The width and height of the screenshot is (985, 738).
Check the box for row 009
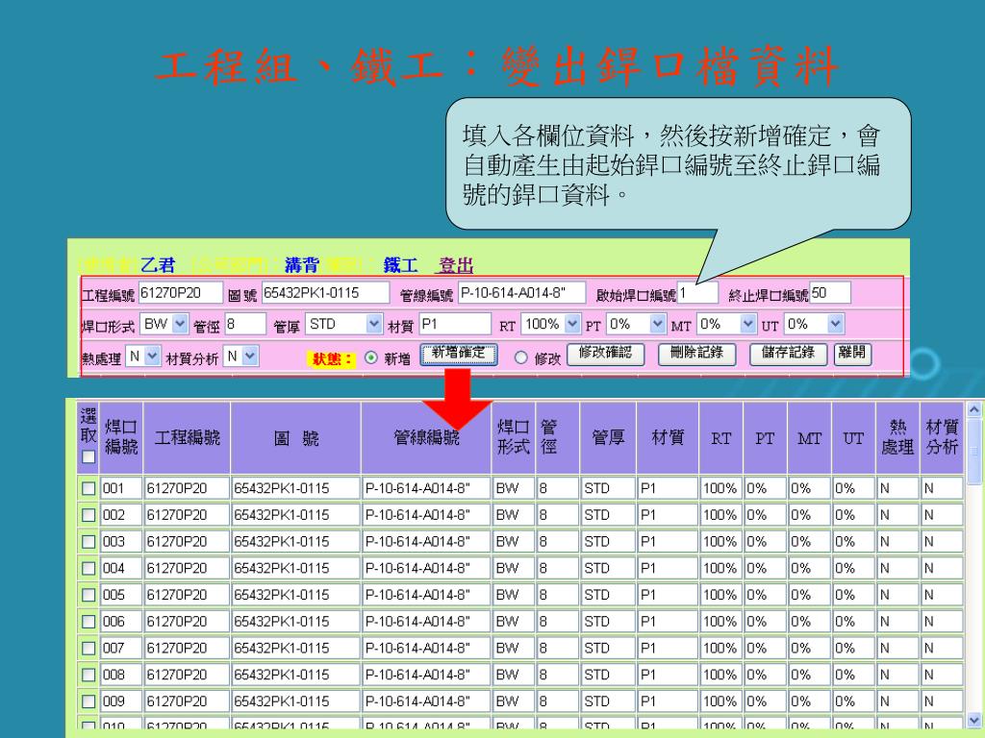88,701
